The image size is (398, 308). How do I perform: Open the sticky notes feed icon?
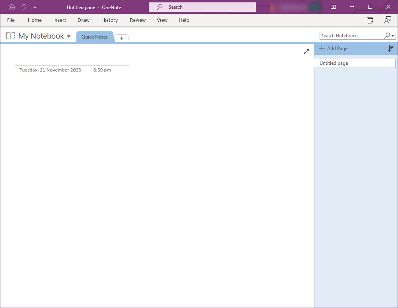tap(370, 20)
